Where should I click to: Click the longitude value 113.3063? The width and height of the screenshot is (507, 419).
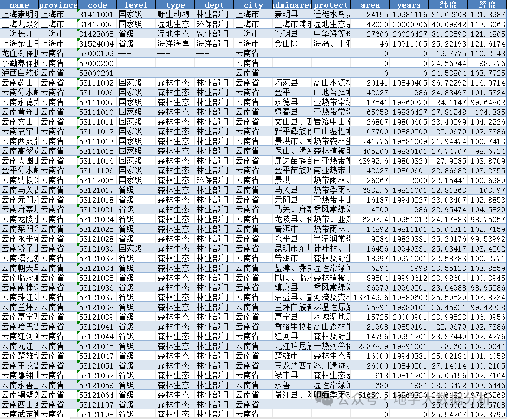tap(487, 24)
